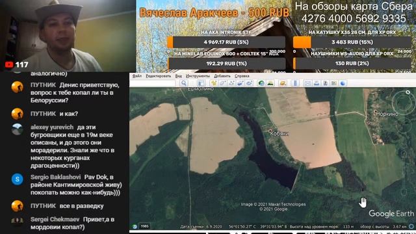
Task: Select the Add Placemark pushpin tool
Action: pyautogui.click(x=214, y=83)
